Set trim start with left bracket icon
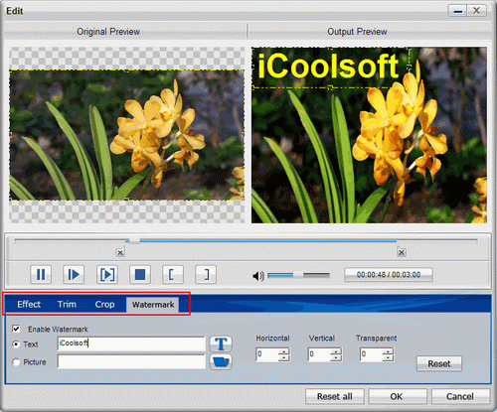This screenshot has width=497, height=412. [x=173, y=274]
